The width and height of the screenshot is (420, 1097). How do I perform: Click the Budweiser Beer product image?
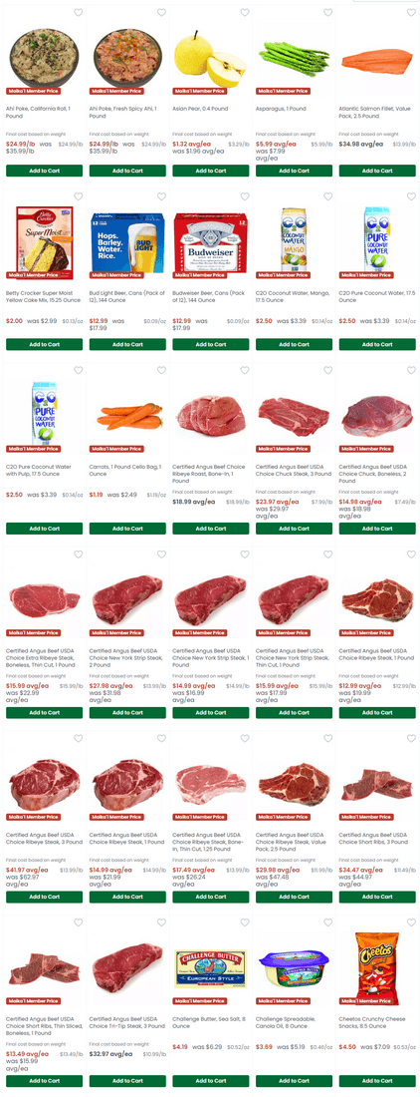coord(211,241)
